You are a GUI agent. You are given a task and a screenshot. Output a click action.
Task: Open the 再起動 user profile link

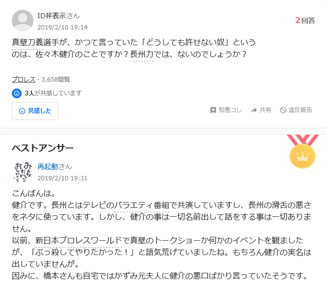pyautogui.click(x=48, y=167)
